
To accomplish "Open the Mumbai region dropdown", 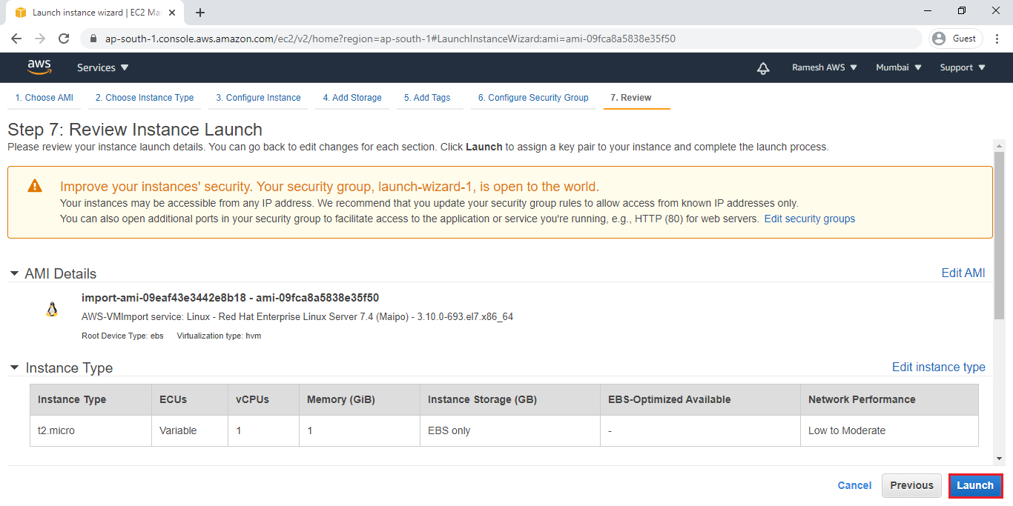I will [x=899, y=67].
